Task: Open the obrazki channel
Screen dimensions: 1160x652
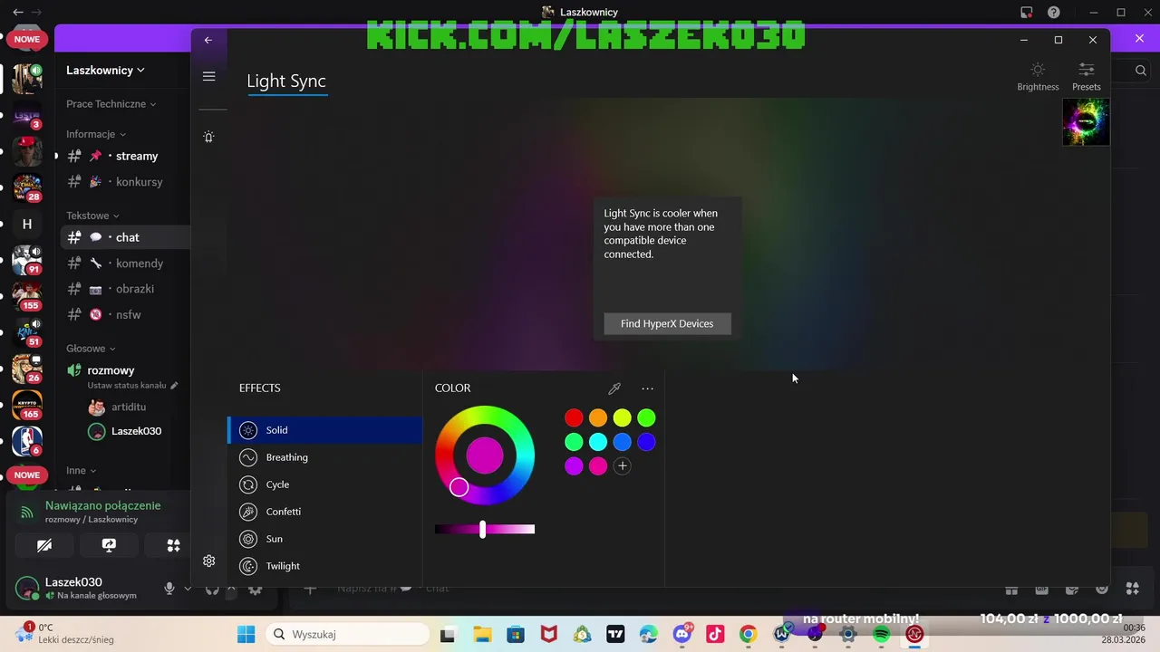Action: [126, 289]
